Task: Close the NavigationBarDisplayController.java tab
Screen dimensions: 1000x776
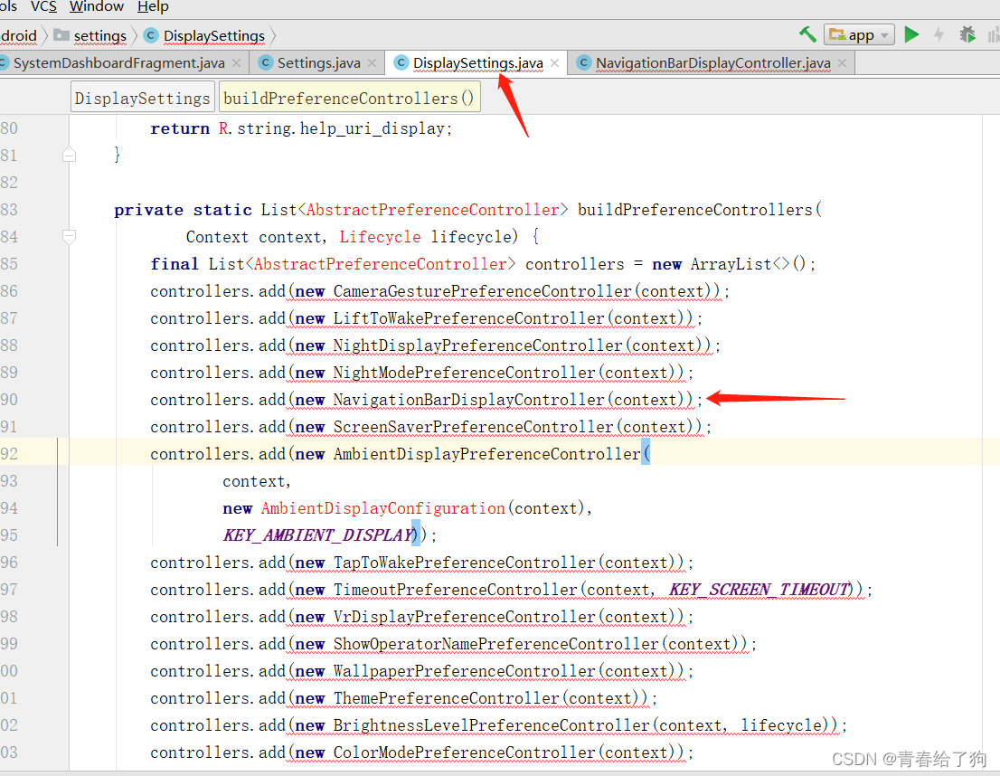Action: click(x=843, y=63)
